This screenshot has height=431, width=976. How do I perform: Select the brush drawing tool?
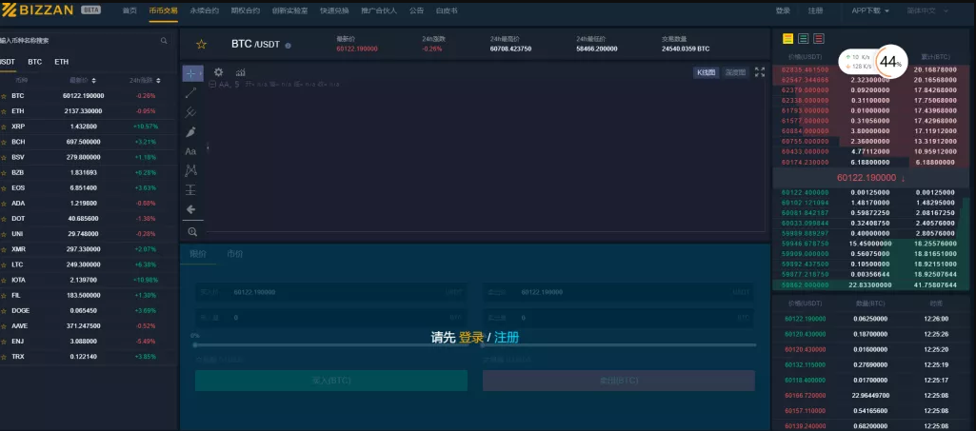190,132
